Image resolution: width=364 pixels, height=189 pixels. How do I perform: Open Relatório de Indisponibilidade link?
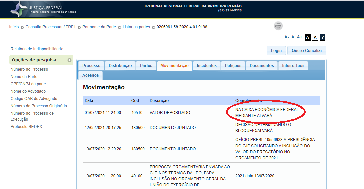(37, 49)
